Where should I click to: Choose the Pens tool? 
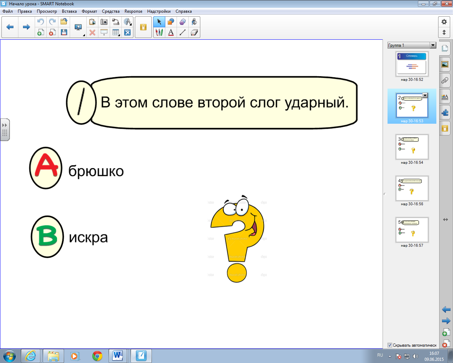coord(159,33)
